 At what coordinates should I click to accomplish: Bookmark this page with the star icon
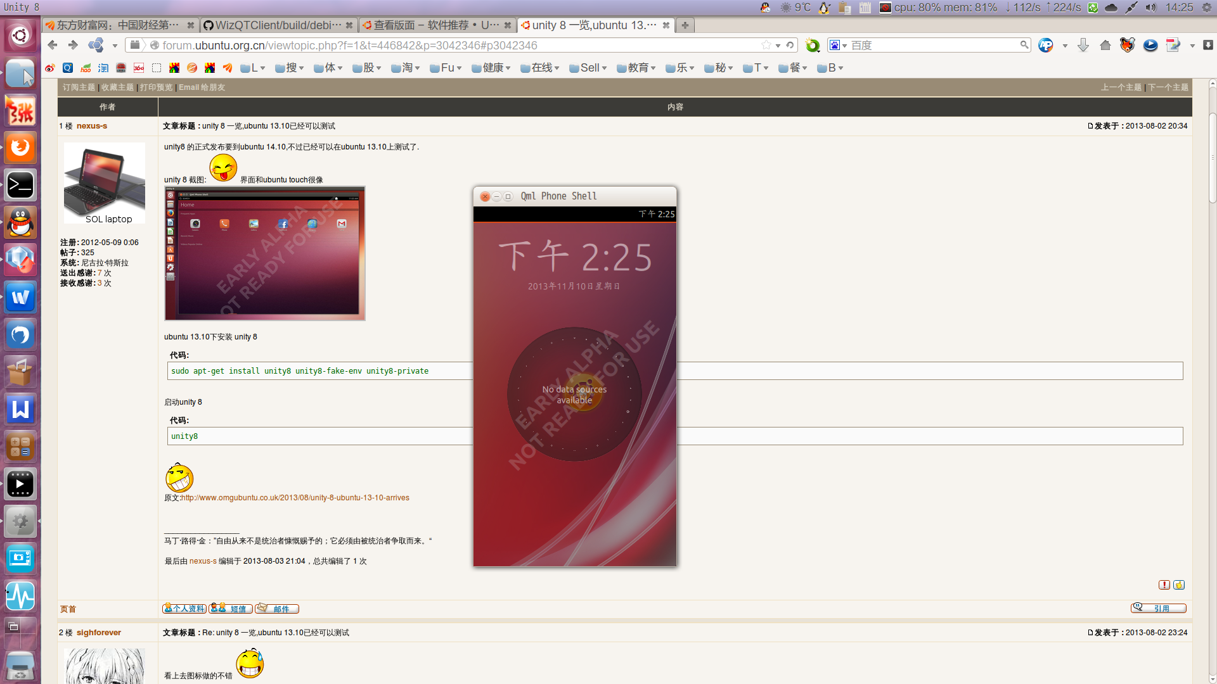[766, 45]
